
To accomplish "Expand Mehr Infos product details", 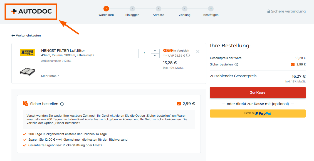I will pyautogui.click(x=50, y=76).
